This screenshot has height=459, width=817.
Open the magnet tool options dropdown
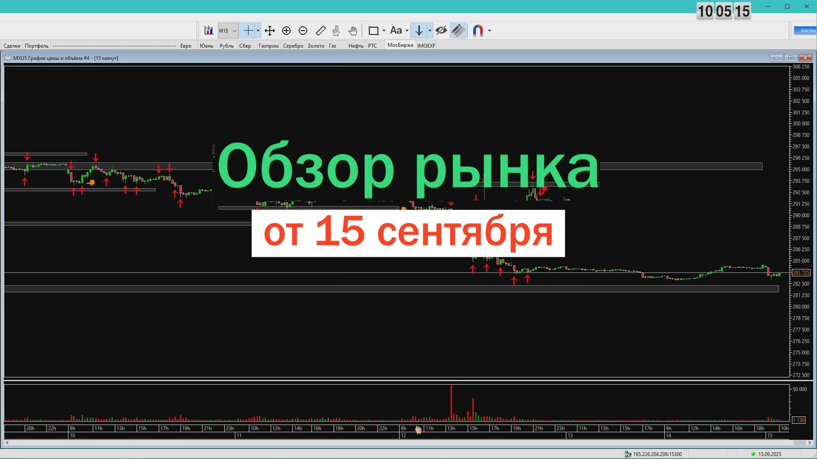point(489,30)
